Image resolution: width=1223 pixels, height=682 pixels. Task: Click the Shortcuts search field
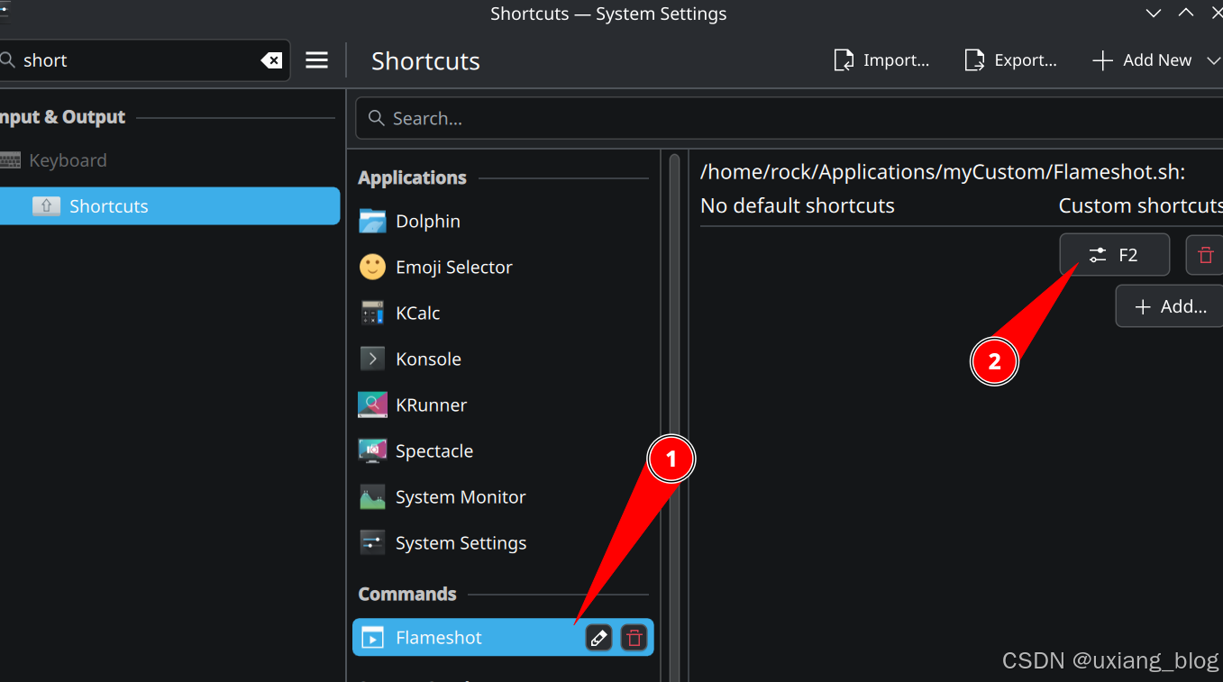tap(789, 118)
